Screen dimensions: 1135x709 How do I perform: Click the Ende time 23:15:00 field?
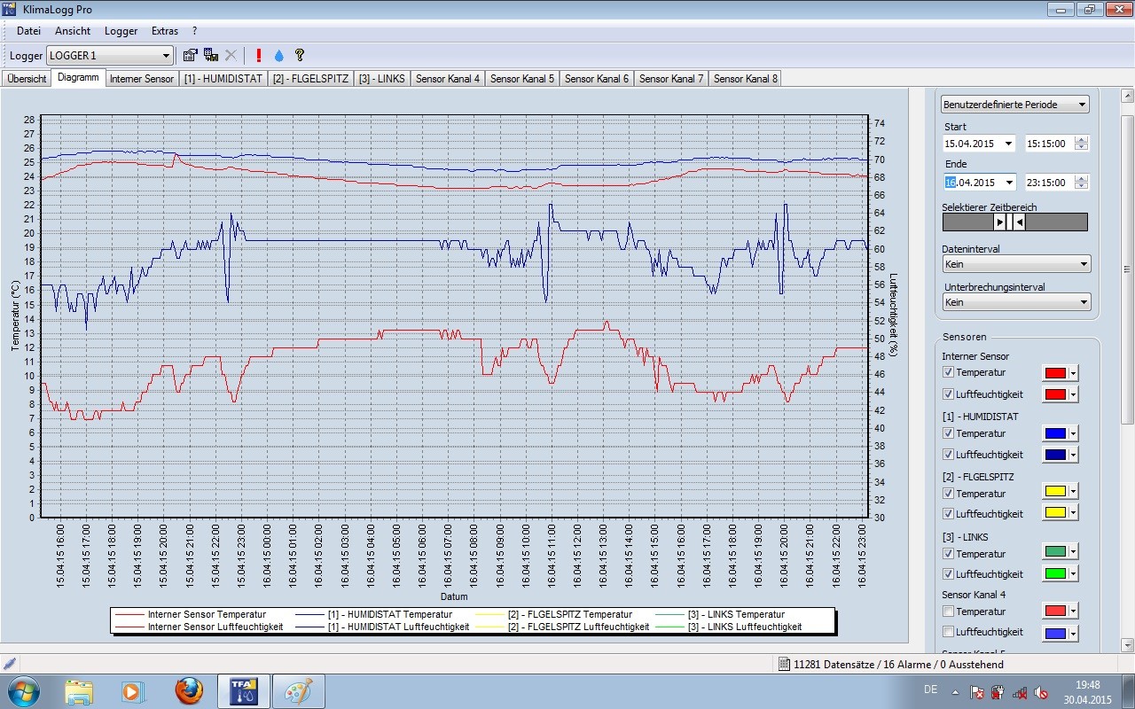pyautogui.click(x=1049, y=183)
